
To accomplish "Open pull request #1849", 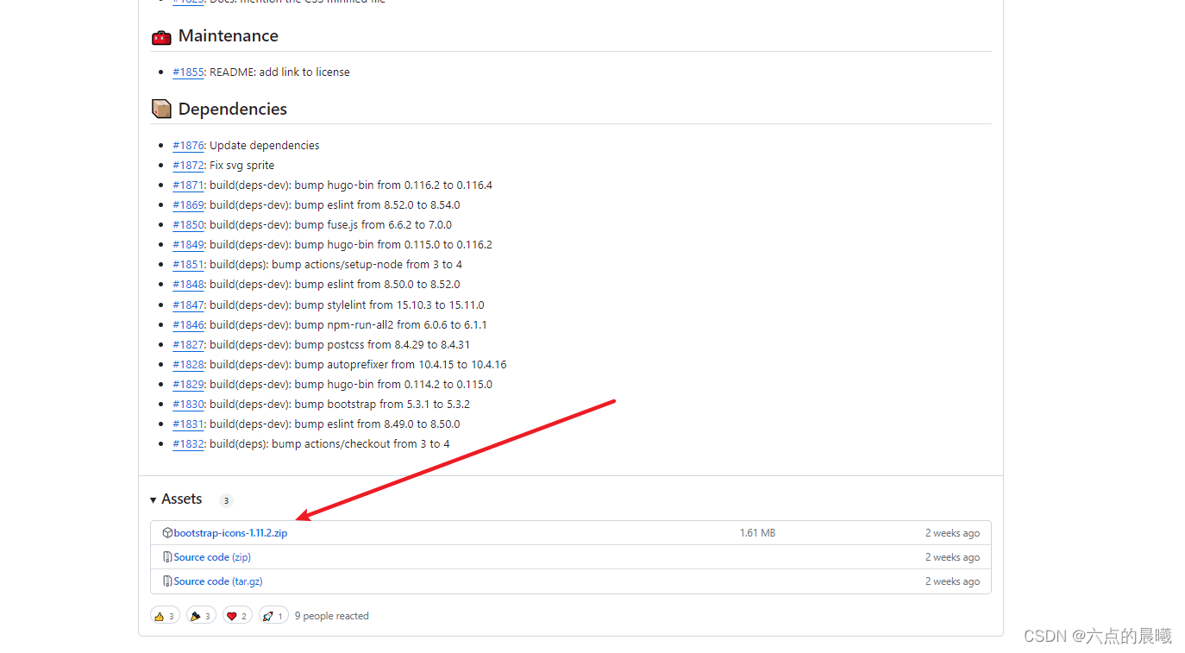I will 188,245.
